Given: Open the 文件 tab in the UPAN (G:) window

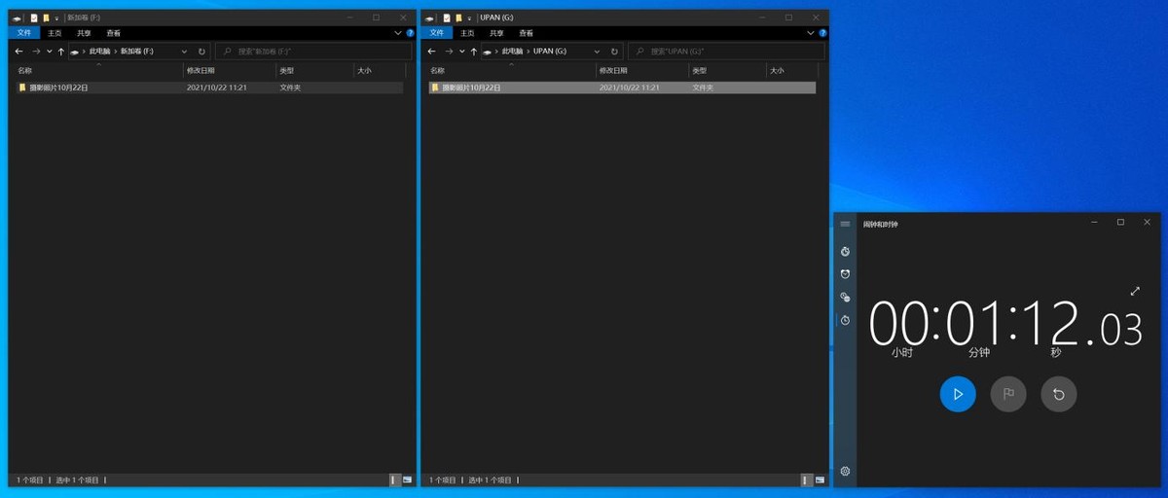Looking at the screenshot, I should click(x=437, y=33).
